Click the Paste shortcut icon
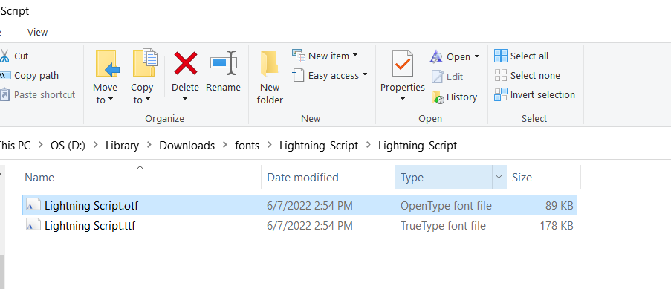The image size is (671, 289). tap(4, 94)
